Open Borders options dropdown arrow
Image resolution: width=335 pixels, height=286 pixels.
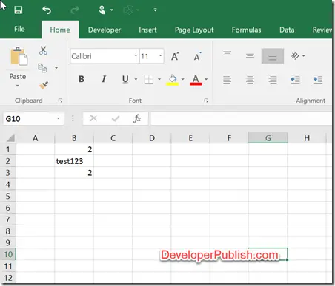click(x=159, y=79)
